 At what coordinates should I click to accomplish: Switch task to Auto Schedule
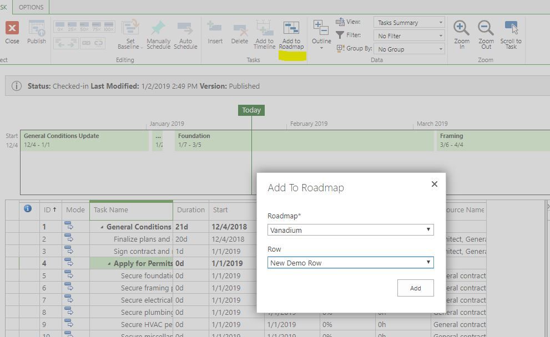[185, 34]
